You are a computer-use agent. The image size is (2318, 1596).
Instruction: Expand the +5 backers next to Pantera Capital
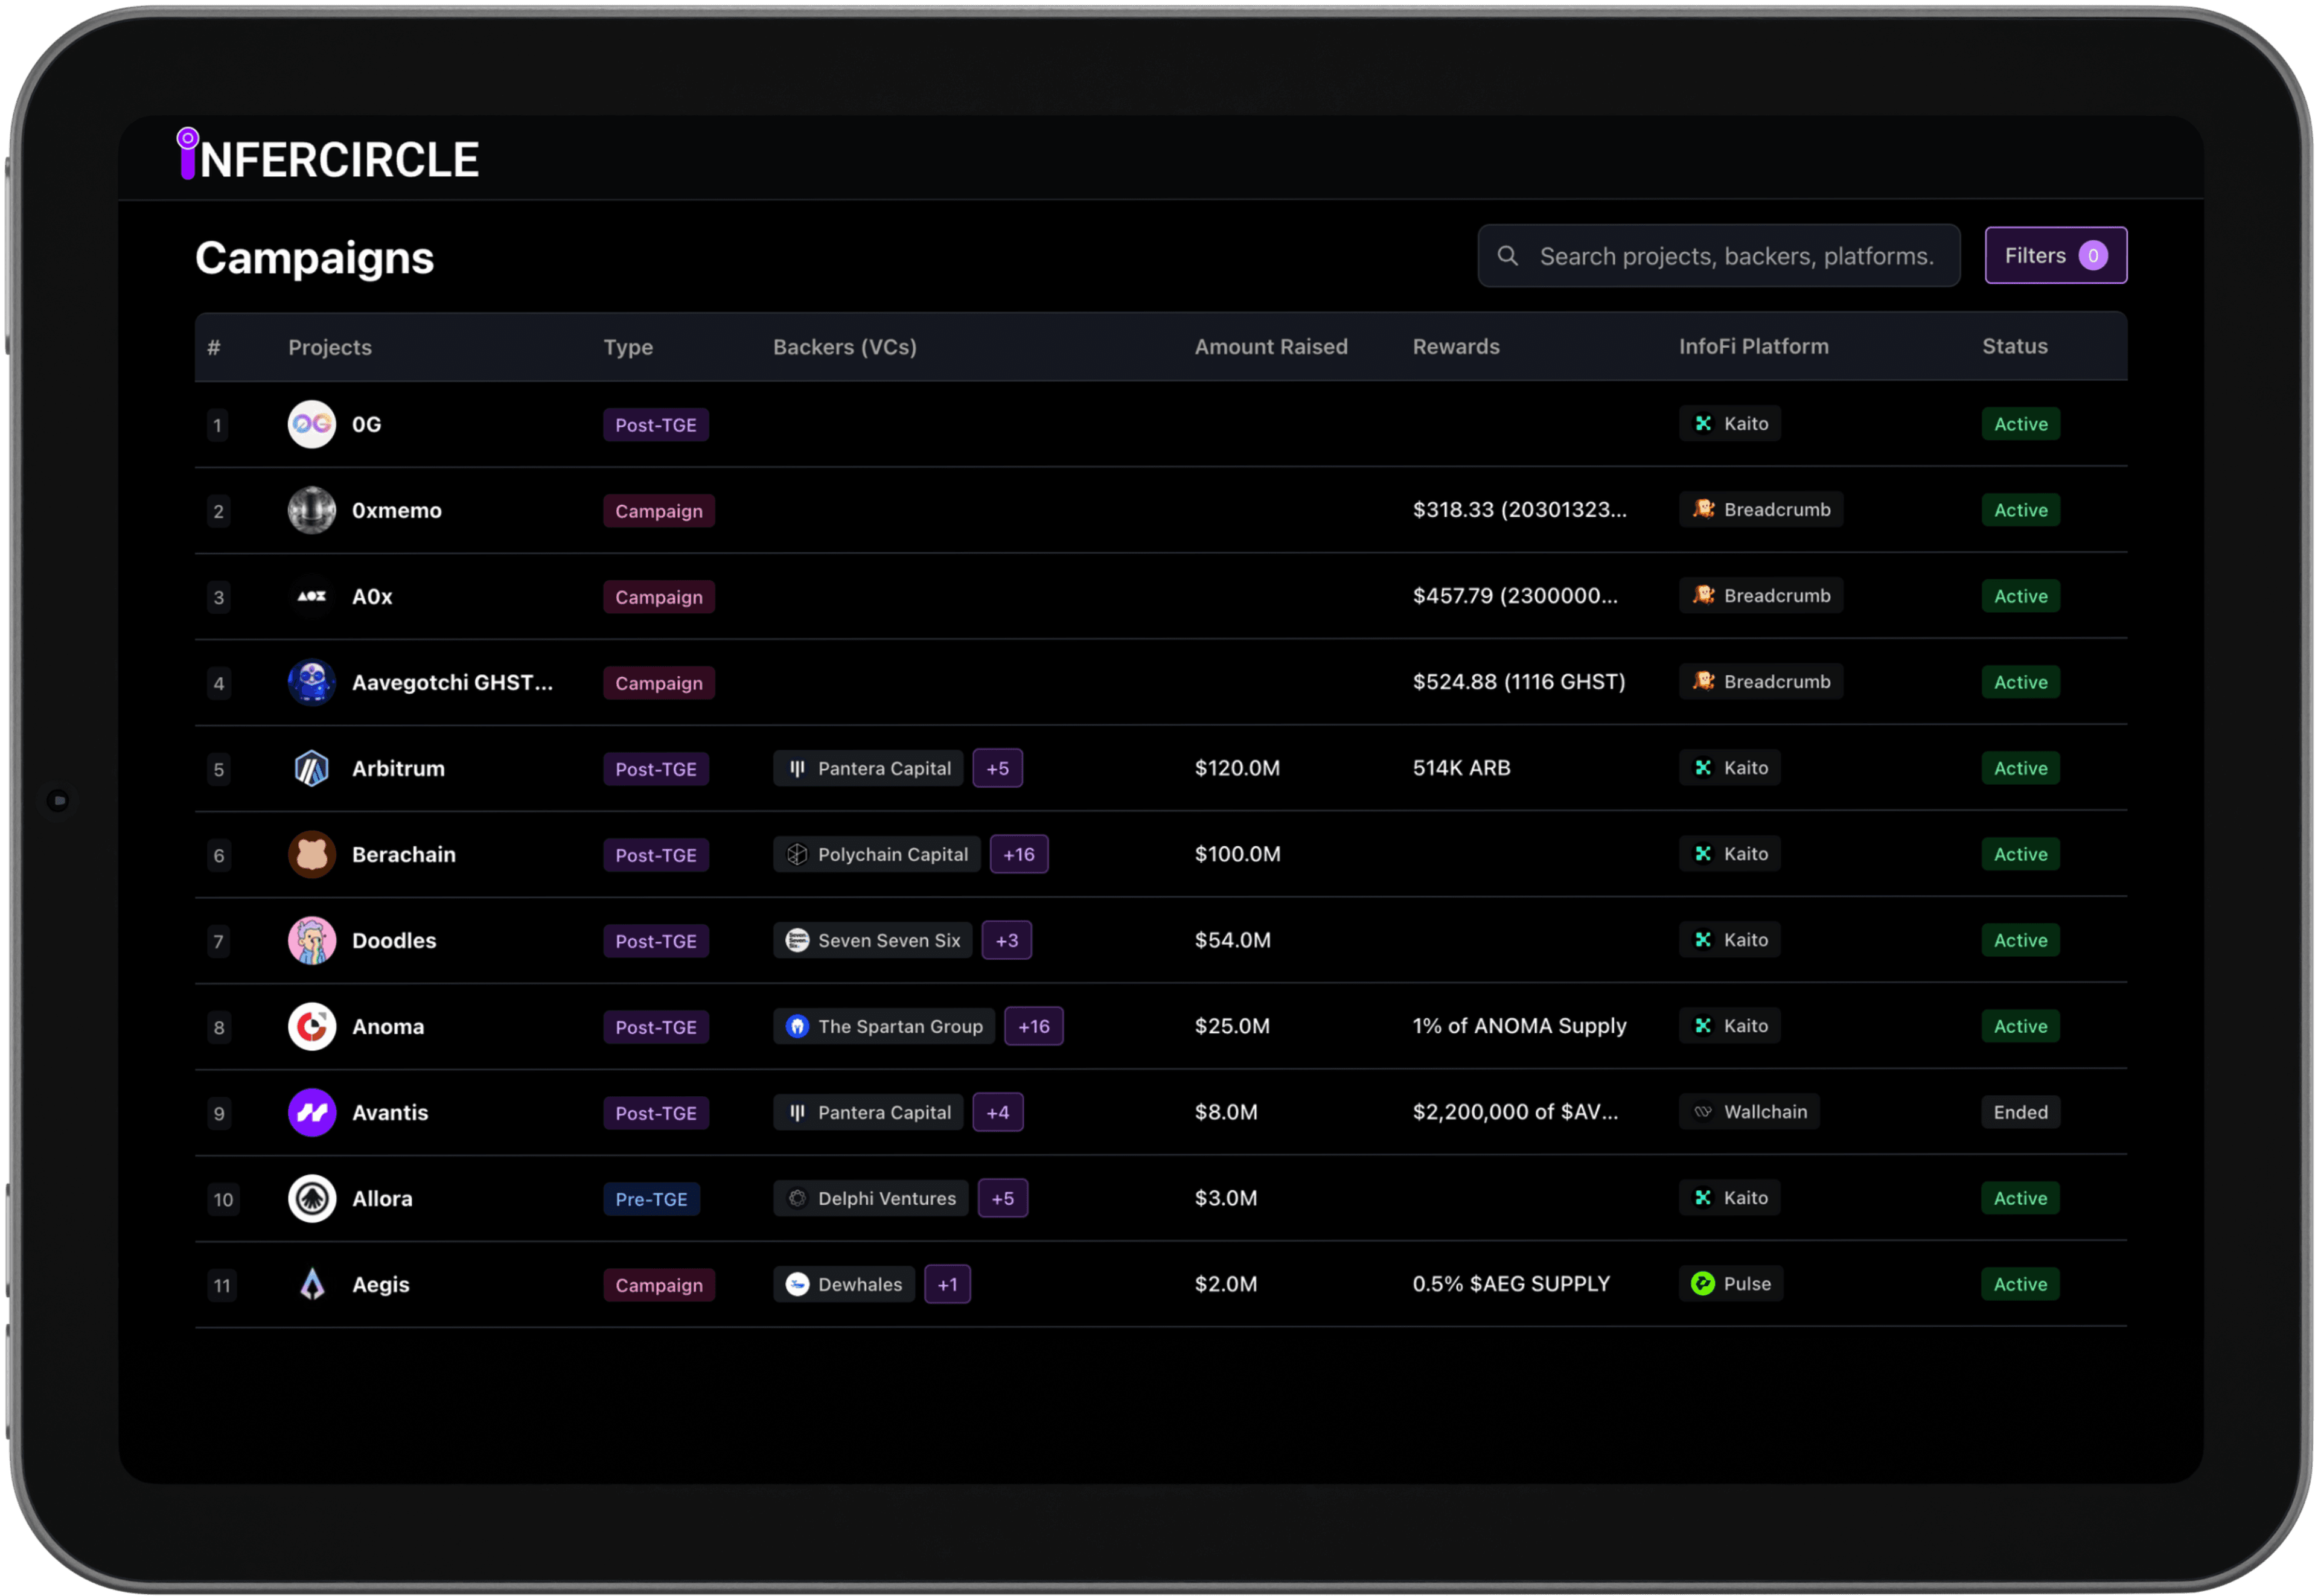[x=997, y=768]
